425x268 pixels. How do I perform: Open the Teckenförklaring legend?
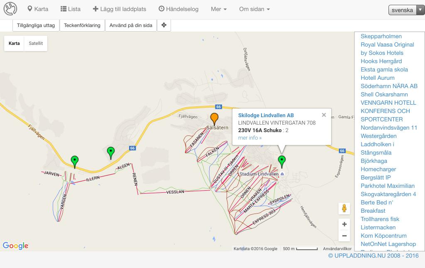click(82, 25)
